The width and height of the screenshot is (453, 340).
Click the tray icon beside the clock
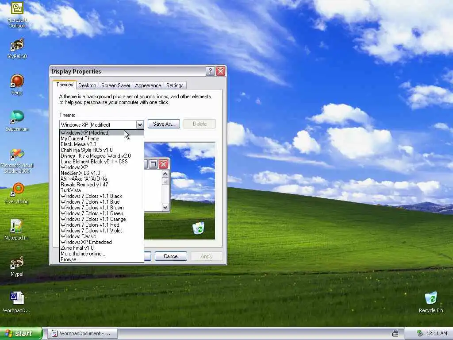[420, 333]
